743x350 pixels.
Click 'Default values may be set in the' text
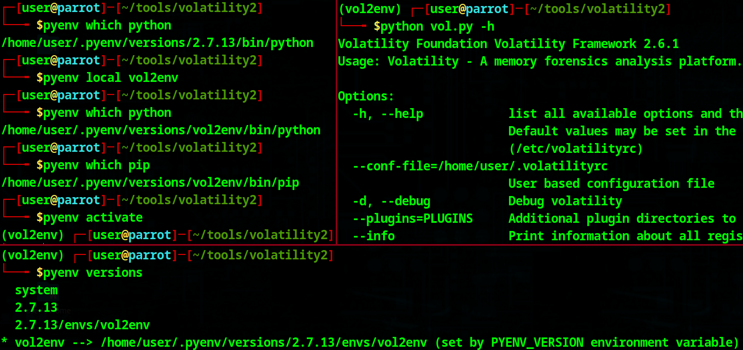click(x=622, y=131)
